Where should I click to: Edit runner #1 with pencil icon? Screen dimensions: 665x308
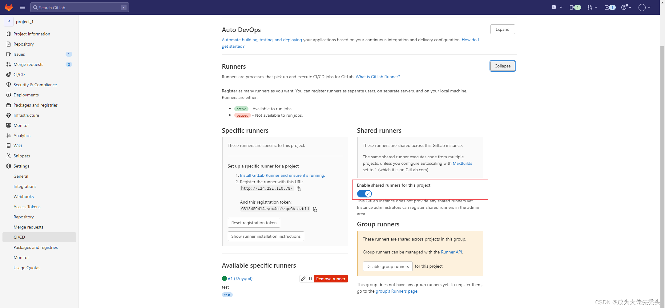point(303,279)
